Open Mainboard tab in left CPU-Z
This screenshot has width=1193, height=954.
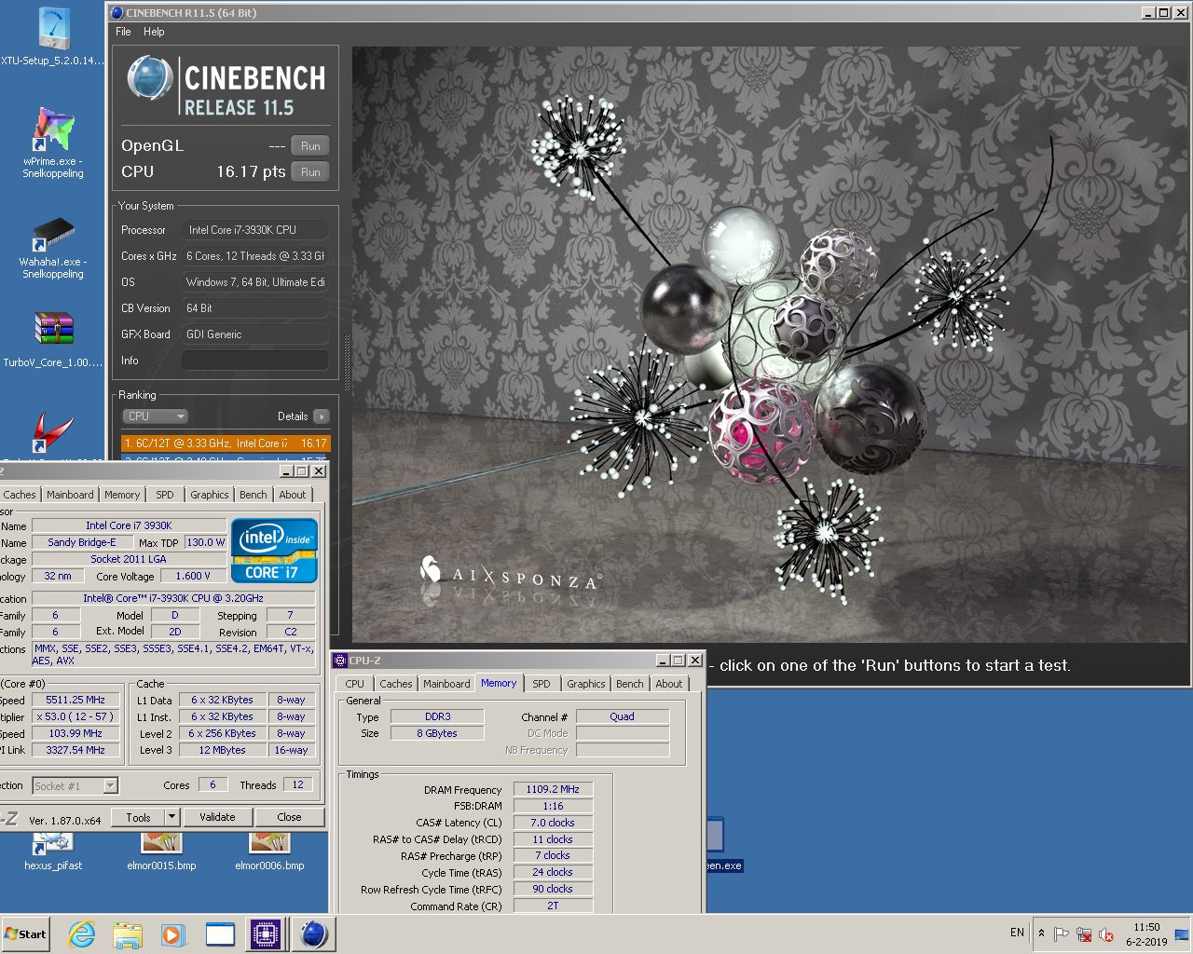point(70,495)
